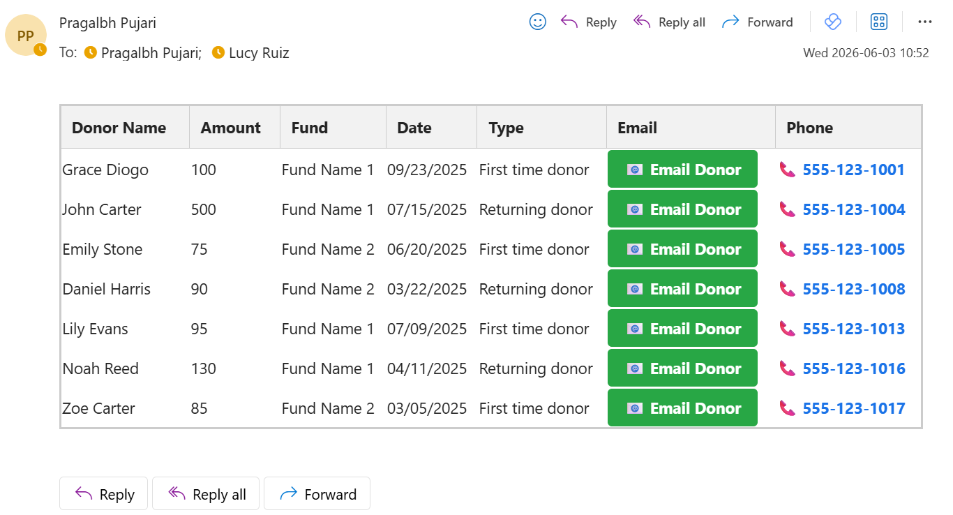Click Email Donor for Noah Reed
Viewport: 953px width, 515px height.
[682, 368]
